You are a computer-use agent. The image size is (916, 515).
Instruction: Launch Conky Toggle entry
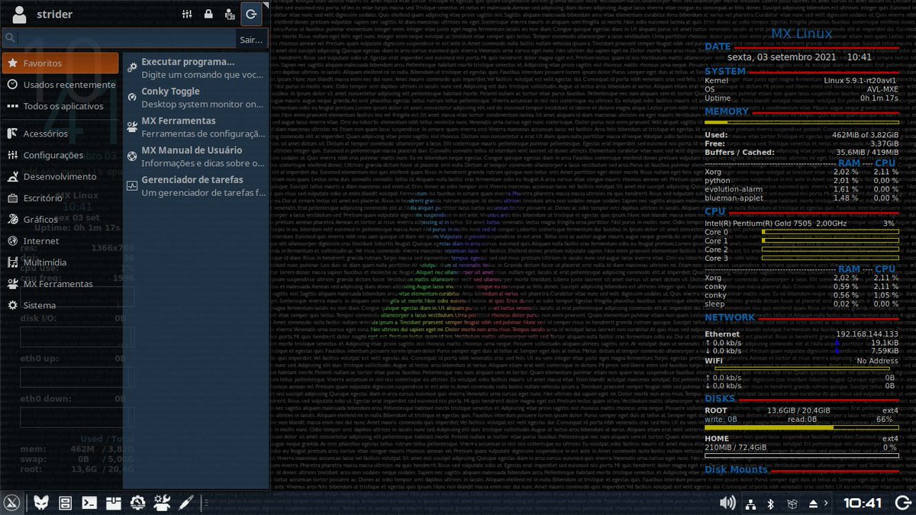point(195,98)
